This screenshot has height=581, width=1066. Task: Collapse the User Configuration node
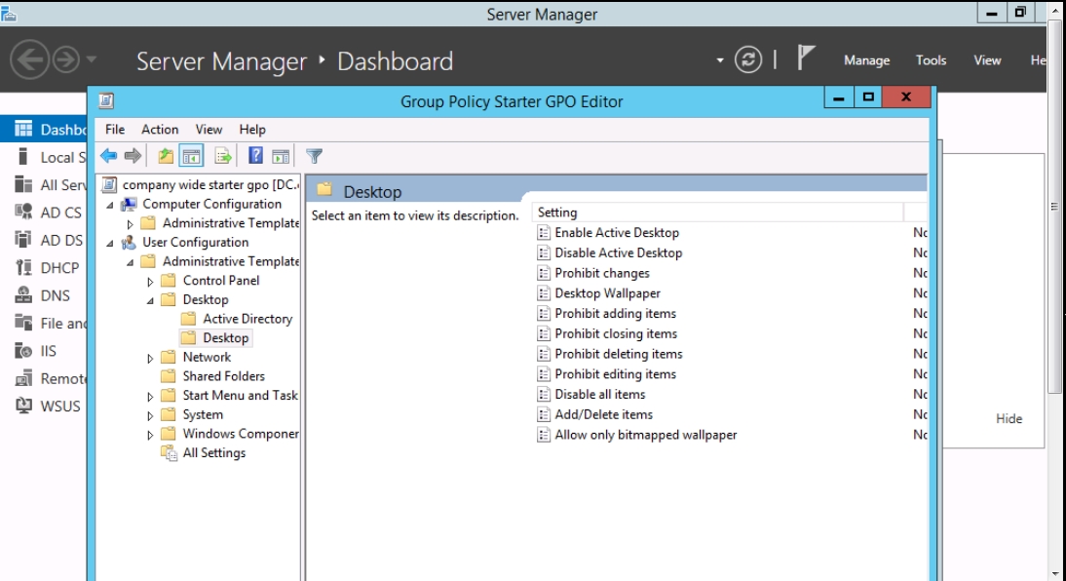coord(110,243)
